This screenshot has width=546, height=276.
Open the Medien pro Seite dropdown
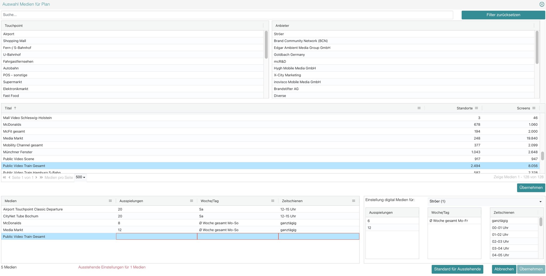click(80, 177)
